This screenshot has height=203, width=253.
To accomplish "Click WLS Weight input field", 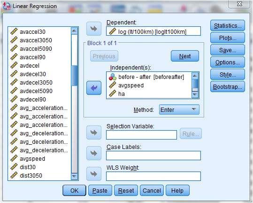I will (x=153, y=176).
